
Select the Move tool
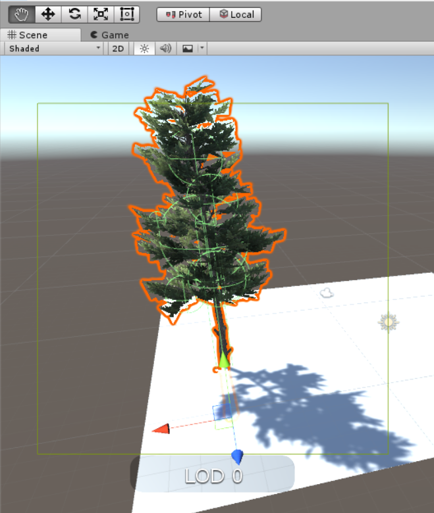48,14
